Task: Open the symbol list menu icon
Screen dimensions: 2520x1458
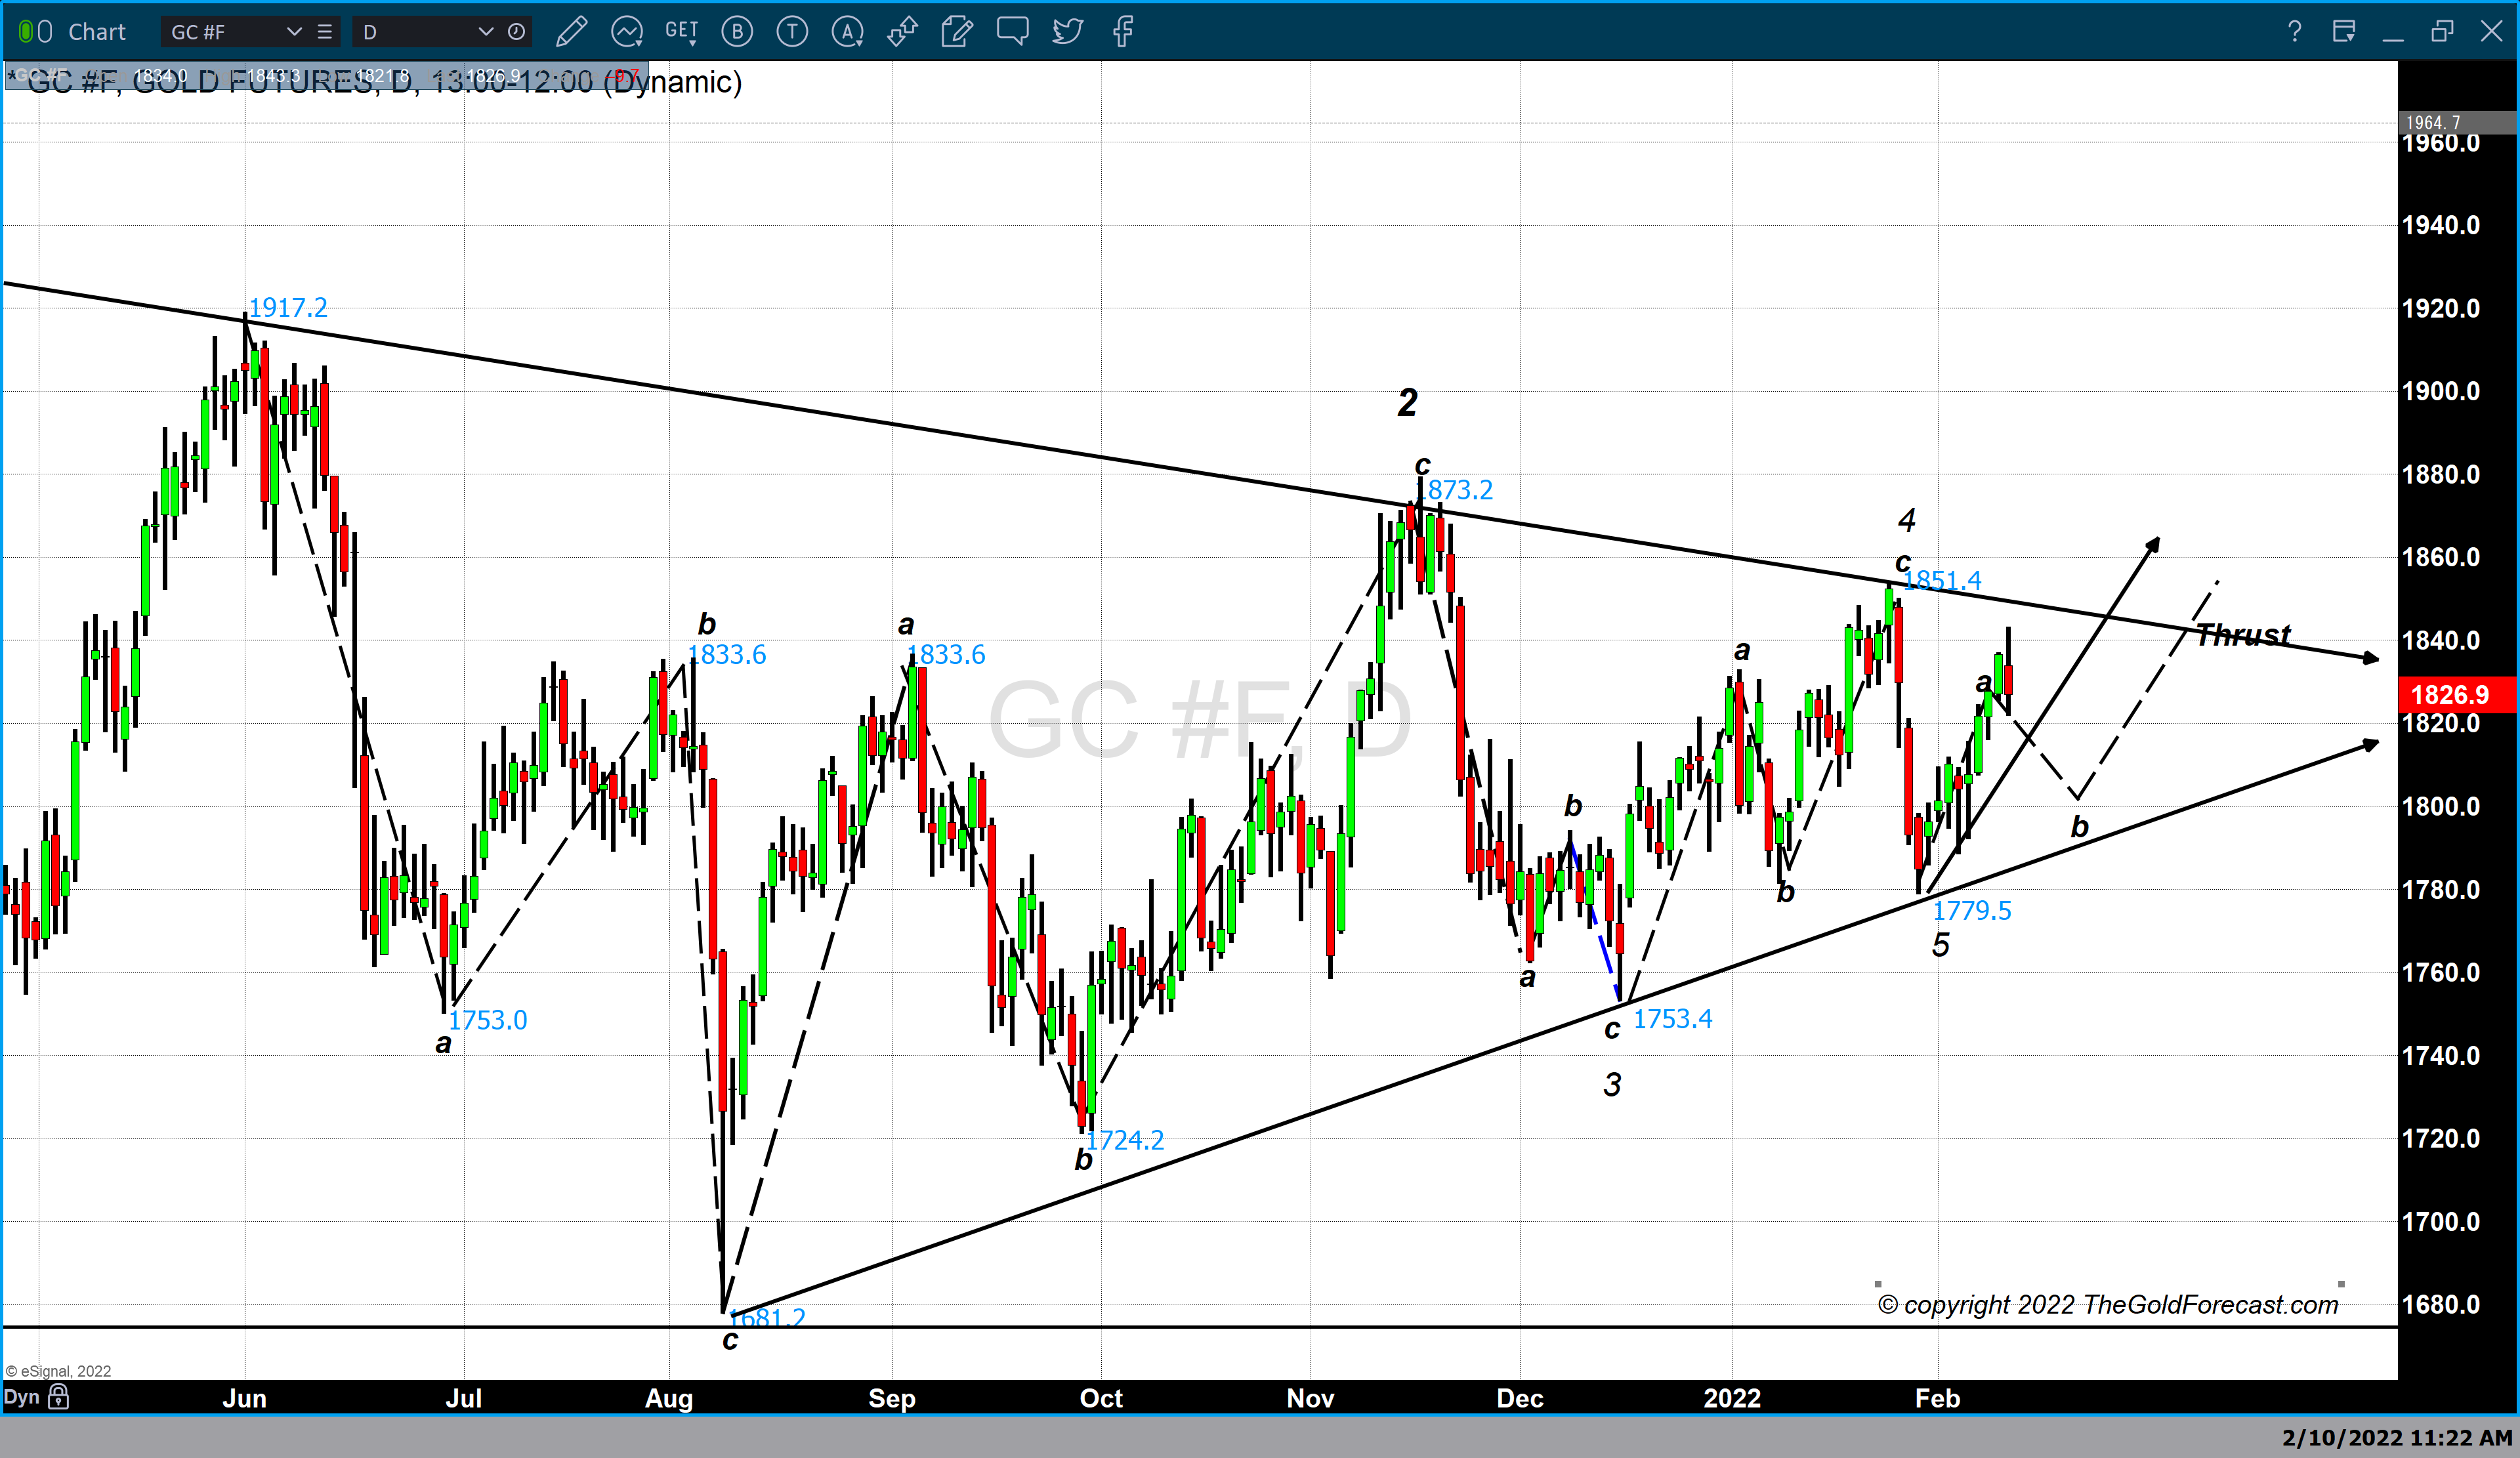Action: coord(325,32)
